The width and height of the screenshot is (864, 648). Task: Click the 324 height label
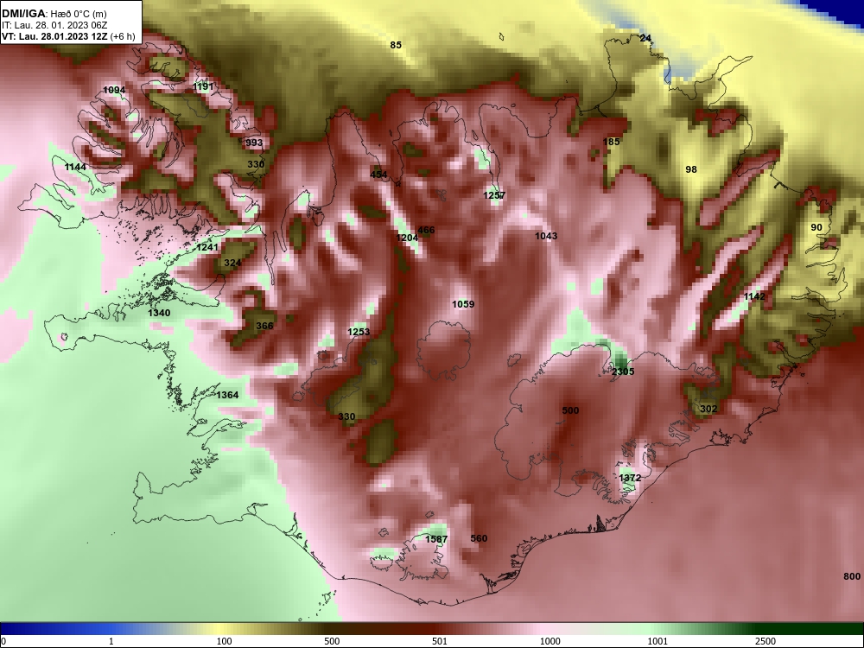(x=232, y=263)
